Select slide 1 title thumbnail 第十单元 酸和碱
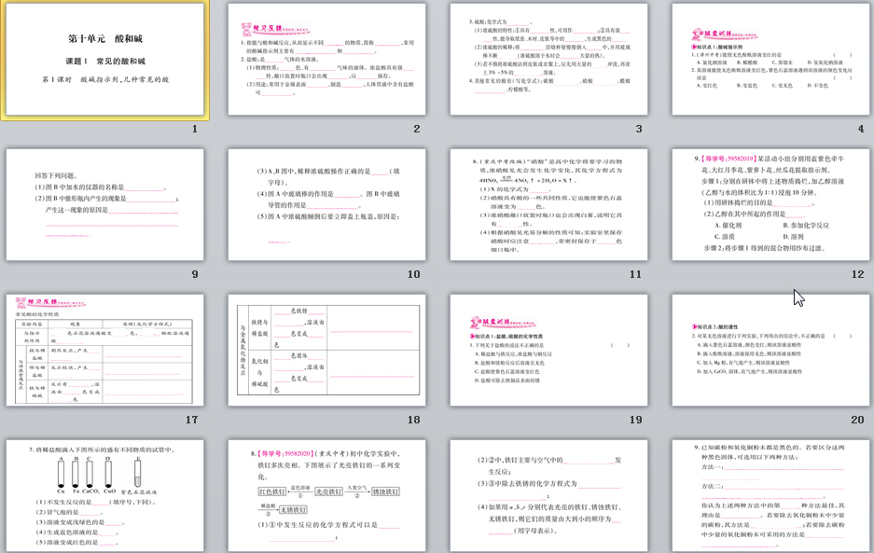 [105, 62]
